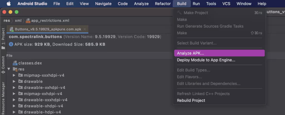Click the drawable-xxxhdpi-v4 folder icon
The width and height of the screenshot is (285, 115).
click(x=21, y=100)
